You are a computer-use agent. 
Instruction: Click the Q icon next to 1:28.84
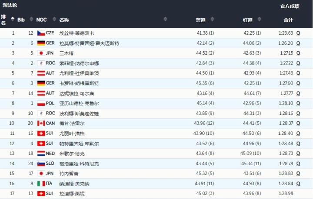[298, 183]
